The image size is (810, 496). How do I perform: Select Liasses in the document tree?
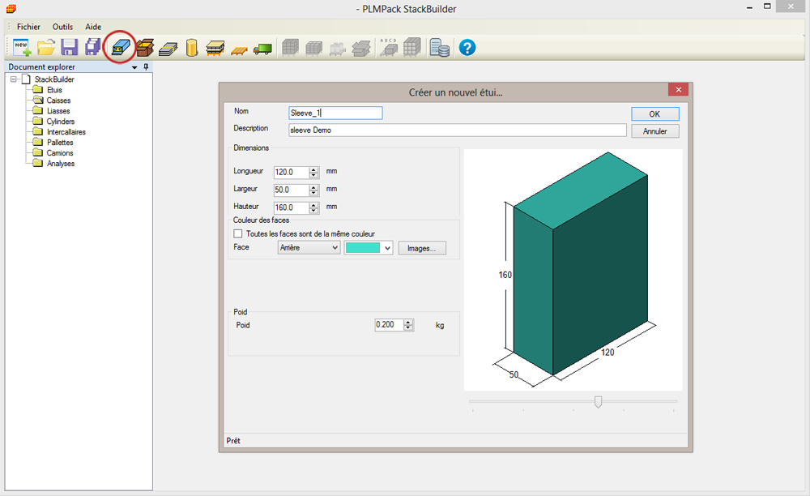click(58, 110)
